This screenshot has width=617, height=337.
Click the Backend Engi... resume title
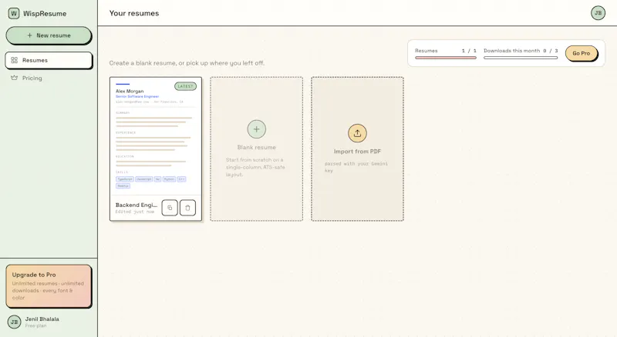[x=137, y=205]
